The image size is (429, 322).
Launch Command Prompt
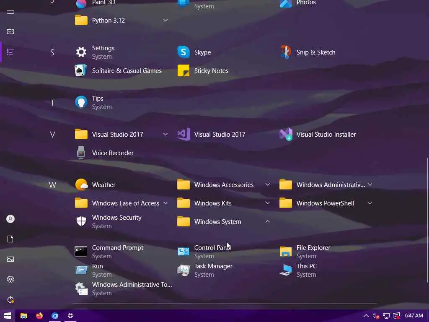[122, 252]
